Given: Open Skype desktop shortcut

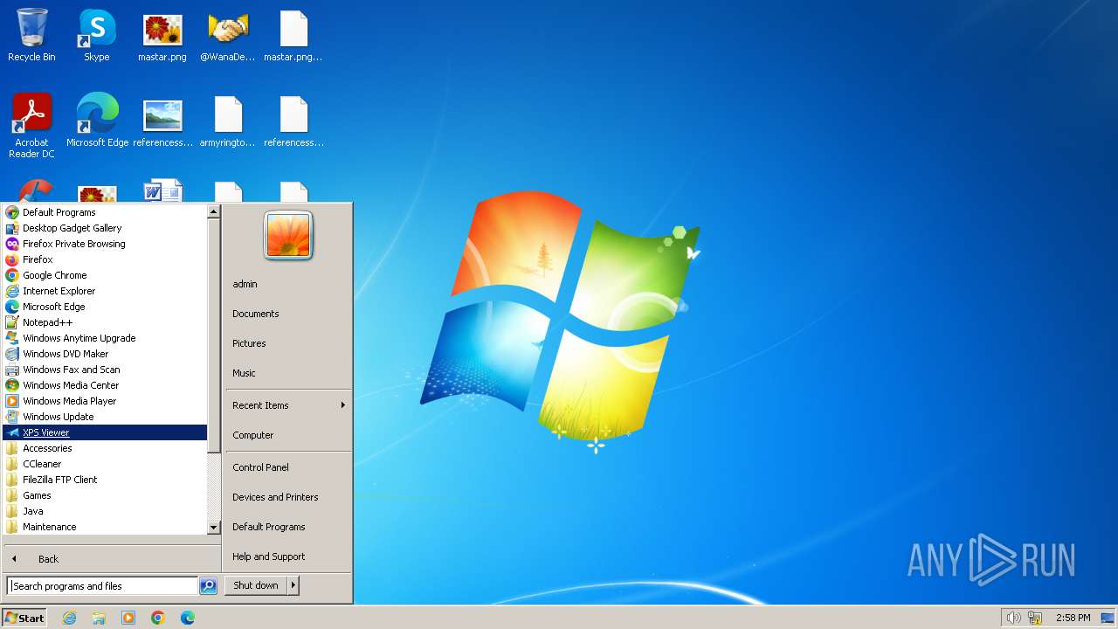Looking at the screenshot, I should click(x=97, y=36).
